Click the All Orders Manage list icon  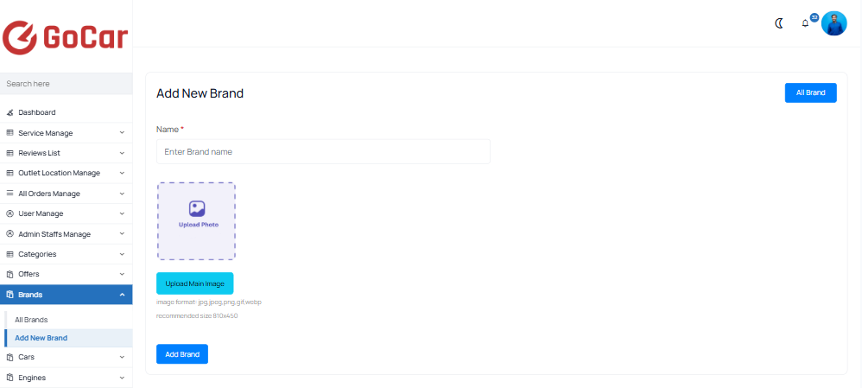tap(10, 194)
